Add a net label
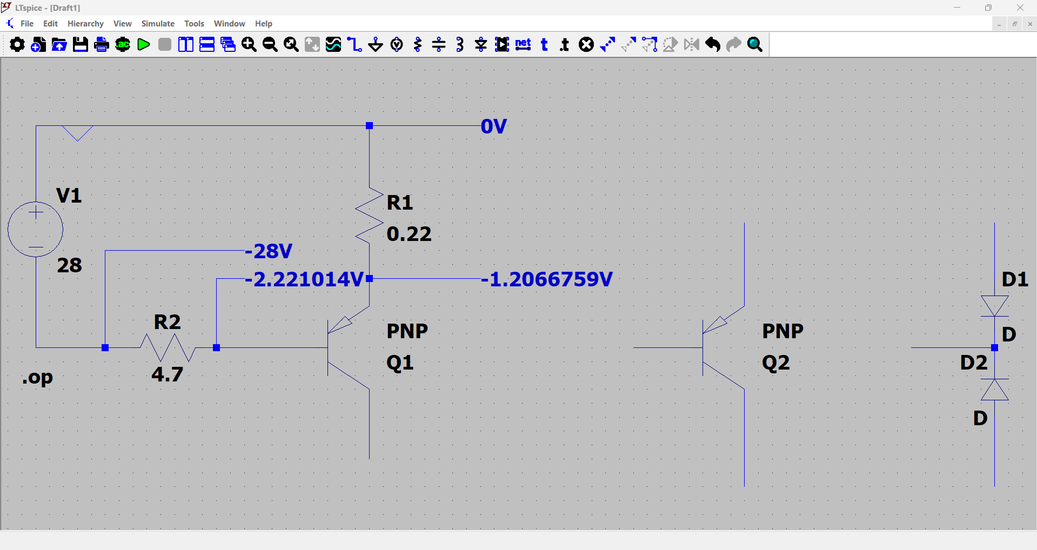 coord(523,44)
